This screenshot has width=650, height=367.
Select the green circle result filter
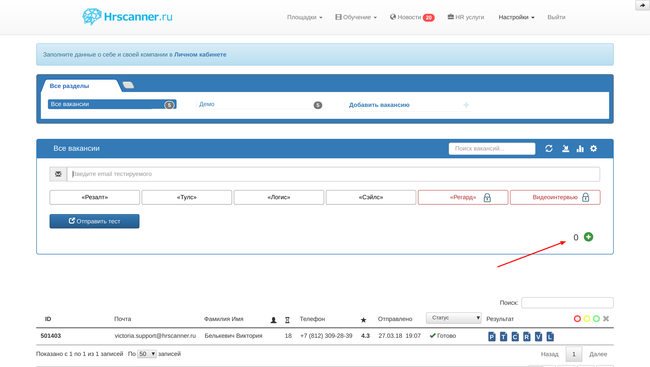pos(596,319)
